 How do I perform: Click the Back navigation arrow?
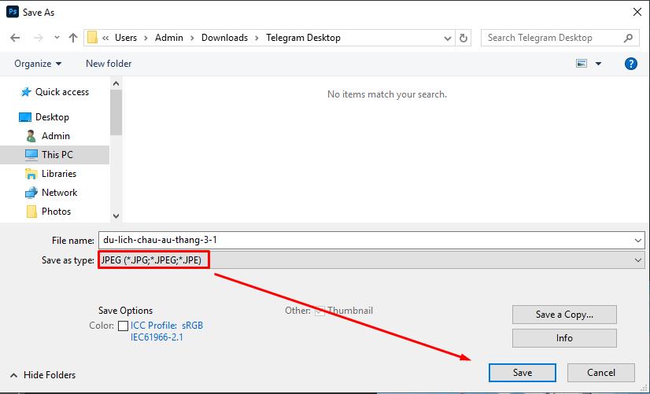click(15, 38)
